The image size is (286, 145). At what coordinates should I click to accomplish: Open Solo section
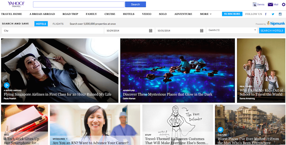[163, 14]
